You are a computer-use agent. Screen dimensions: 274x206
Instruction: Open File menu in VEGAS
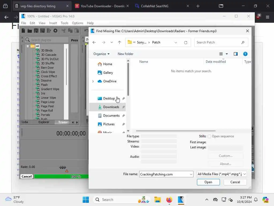(x=24, y=23)
